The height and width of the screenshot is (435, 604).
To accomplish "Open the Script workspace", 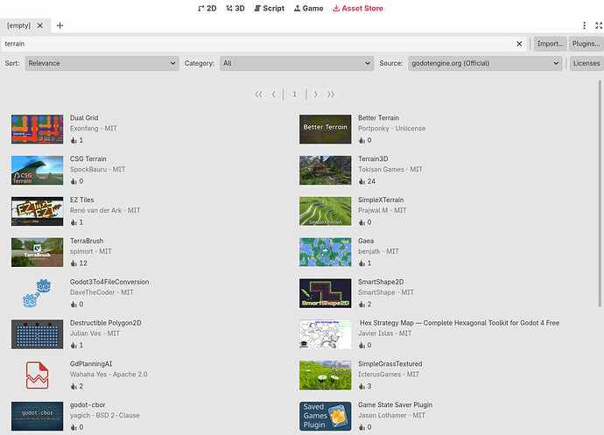I will point(269,8).
